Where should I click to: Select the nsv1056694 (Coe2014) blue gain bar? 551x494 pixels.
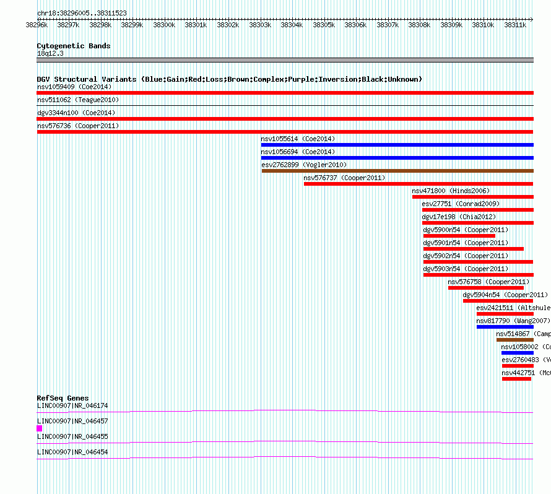coord(397,158)
